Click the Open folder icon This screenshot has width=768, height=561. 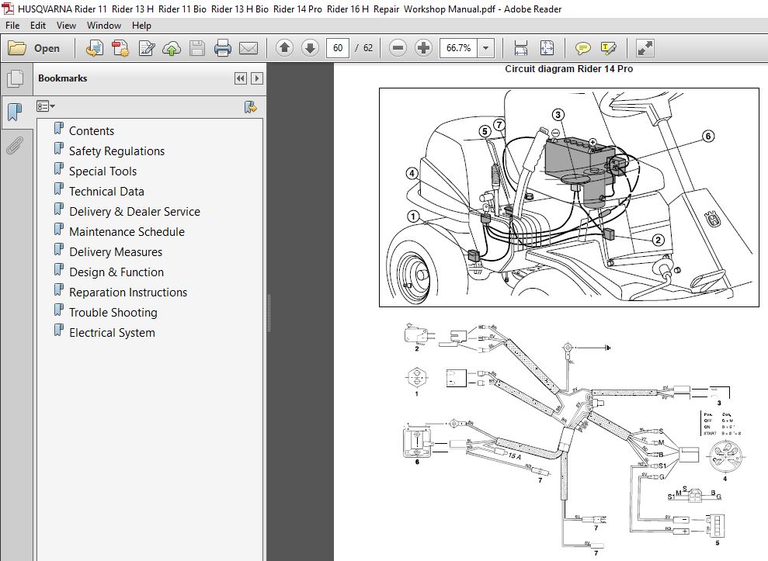click(x=17, y=48)
